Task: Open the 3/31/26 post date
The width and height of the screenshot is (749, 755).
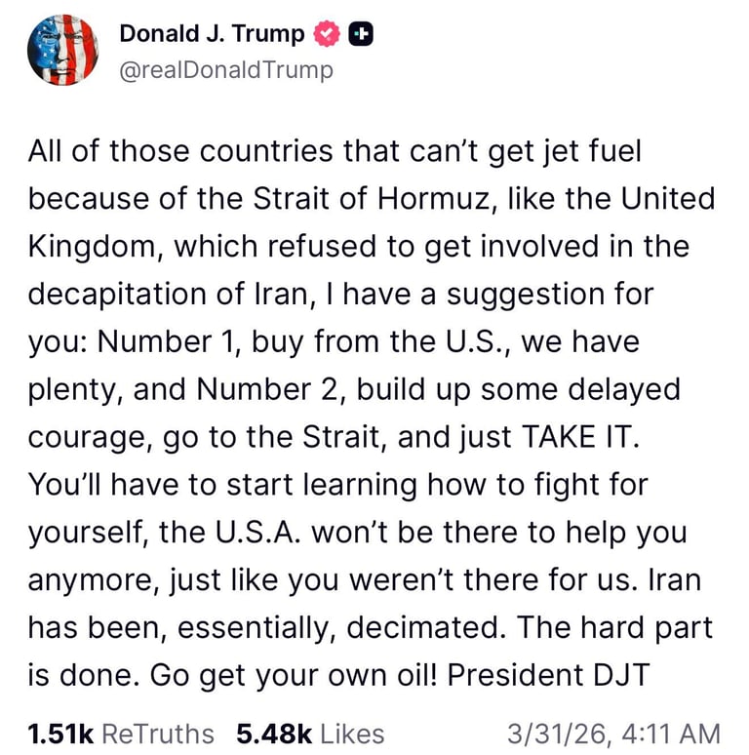Action: (554, 734)
